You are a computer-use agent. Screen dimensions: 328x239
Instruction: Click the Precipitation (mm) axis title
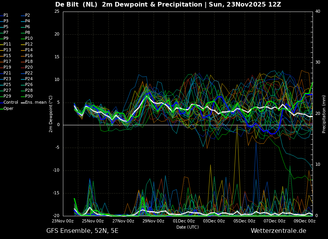point(324,114)
